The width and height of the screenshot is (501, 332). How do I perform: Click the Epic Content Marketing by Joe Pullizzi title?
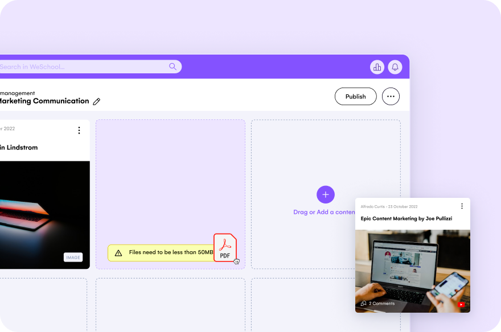coord(406,218)
